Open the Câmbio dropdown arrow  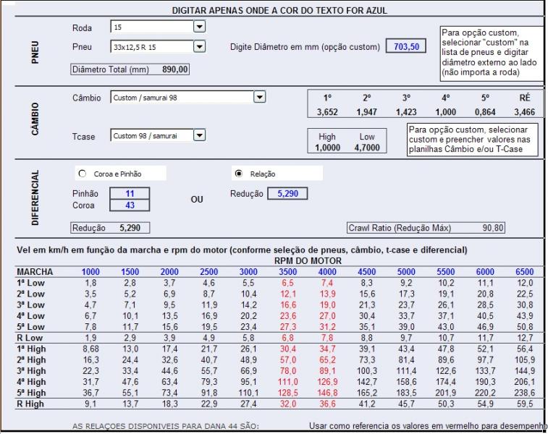260,97
